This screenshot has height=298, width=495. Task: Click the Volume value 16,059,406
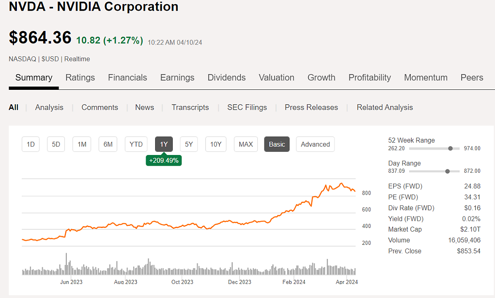tap(464, 240)
